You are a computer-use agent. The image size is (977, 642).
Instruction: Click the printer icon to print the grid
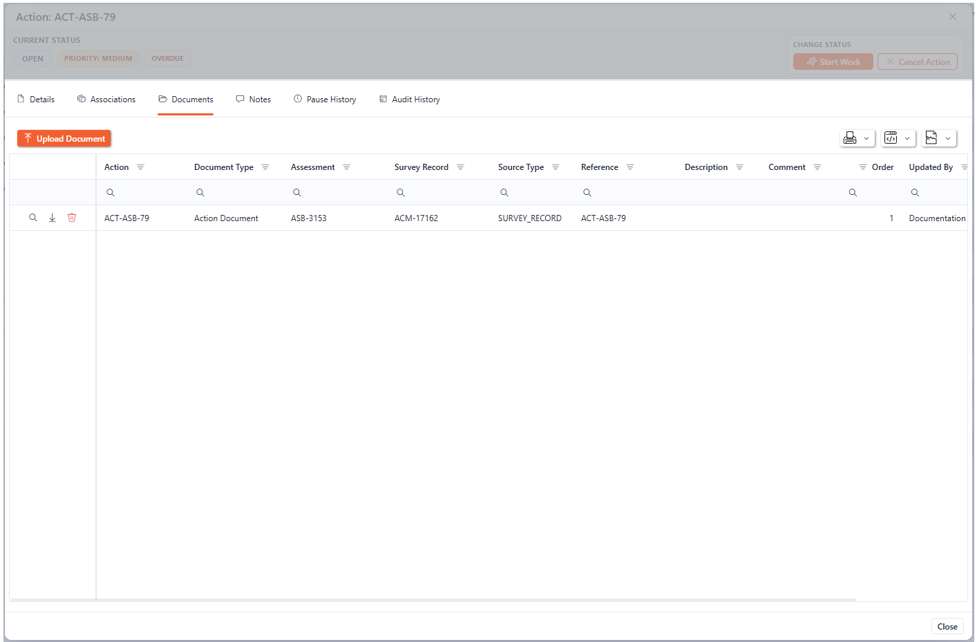[x=850, y=138]
